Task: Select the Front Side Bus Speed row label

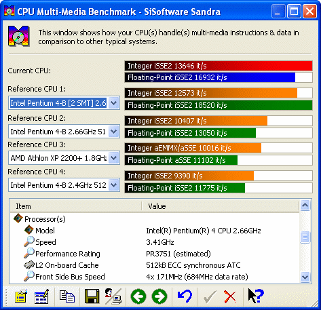Action: [x=70, y=277]
